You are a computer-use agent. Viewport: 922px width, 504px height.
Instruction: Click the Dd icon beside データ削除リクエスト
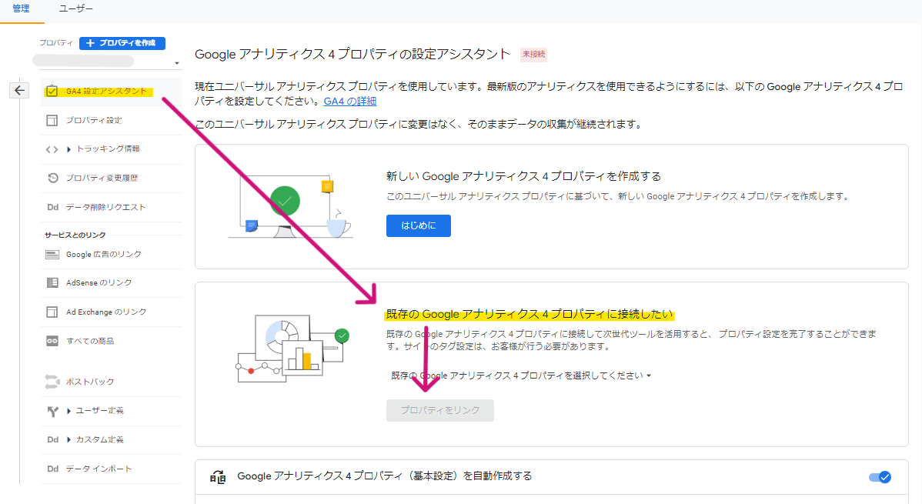[52, 207]
